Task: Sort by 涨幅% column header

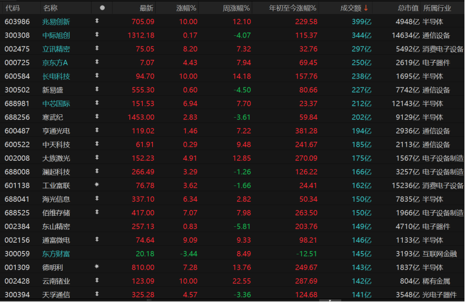Action: [186, 8]
